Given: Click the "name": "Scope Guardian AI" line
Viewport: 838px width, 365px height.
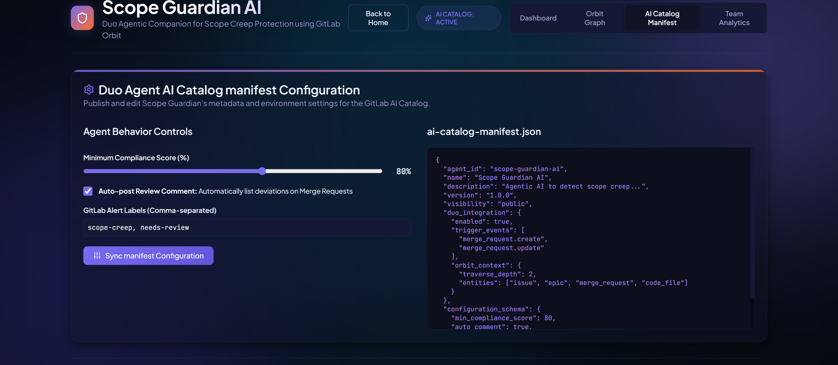Looking at the screenshot, I should click(497, 177).
